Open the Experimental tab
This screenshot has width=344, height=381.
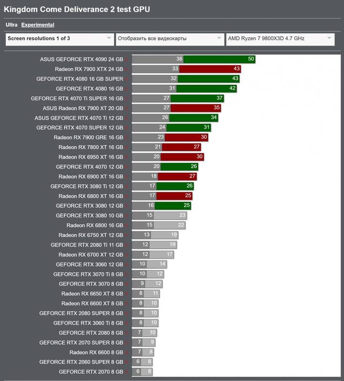(38, 25)
